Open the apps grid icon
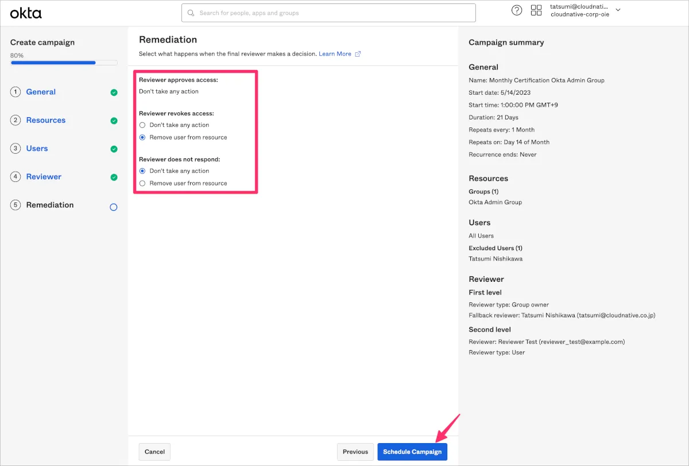This screenshot has height=466, width=689. pyautogui.click(x=536, y=10)
